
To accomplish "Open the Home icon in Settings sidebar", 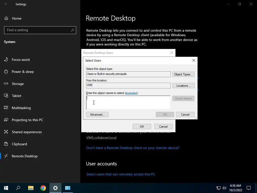I will [6, 18].
